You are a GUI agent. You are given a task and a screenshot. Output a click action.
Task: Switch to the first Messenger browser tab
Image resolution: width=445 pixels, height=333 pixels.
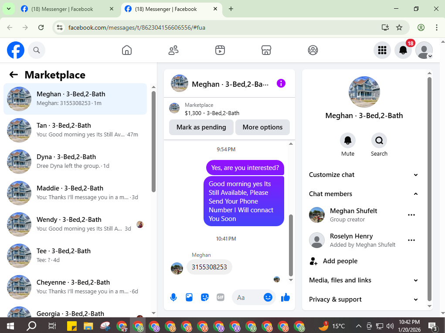pos(67,9)
